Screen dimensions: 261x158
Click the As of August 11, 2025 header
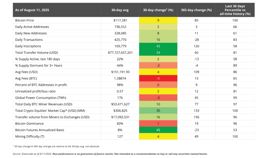pyautogui.click(x=32, y=10)
